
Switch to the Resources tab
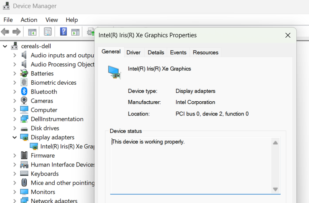pos(206,52)
